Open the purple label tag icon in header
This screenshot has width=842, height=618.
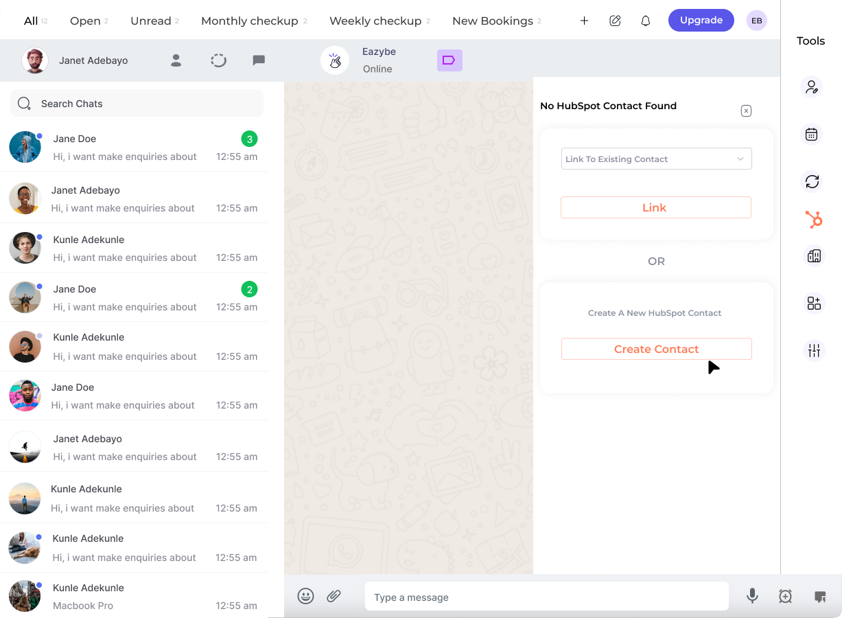(449, 60)
